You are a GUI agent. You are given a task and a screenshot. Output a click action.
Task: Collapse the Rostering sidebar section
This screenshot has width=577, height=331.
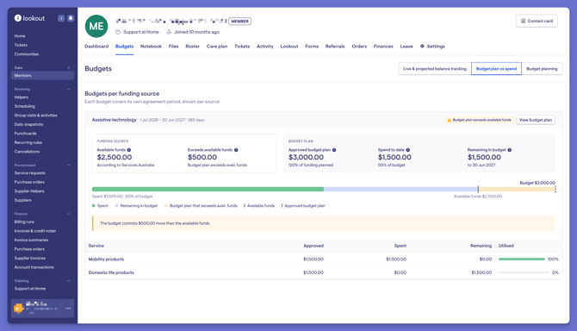(x=68, y=89)
